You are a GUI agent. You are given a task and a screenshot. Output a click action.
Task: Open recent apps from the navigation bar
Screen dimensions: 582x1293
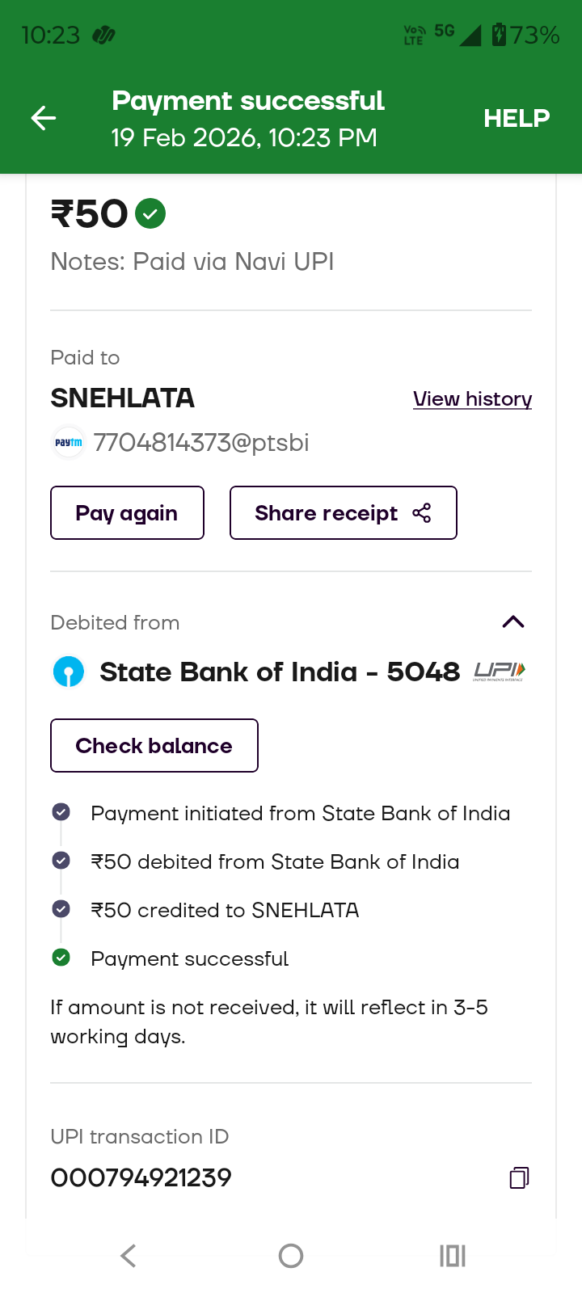pos(452,1256)
